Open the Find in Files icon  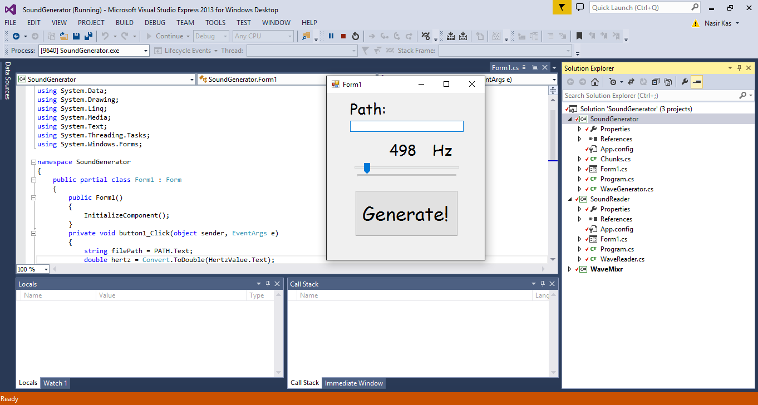point(306,36)
